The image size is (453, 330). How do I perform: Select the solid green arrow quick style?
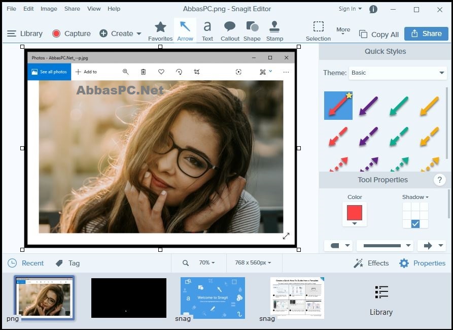pyautogui.click(x=399, y=106)
